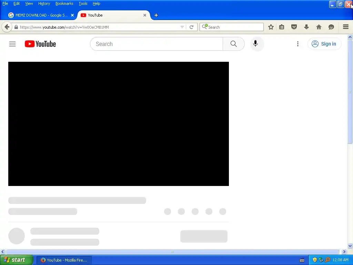Close the YouTube tab
The image size is (353, 265).
coord(145,15)
